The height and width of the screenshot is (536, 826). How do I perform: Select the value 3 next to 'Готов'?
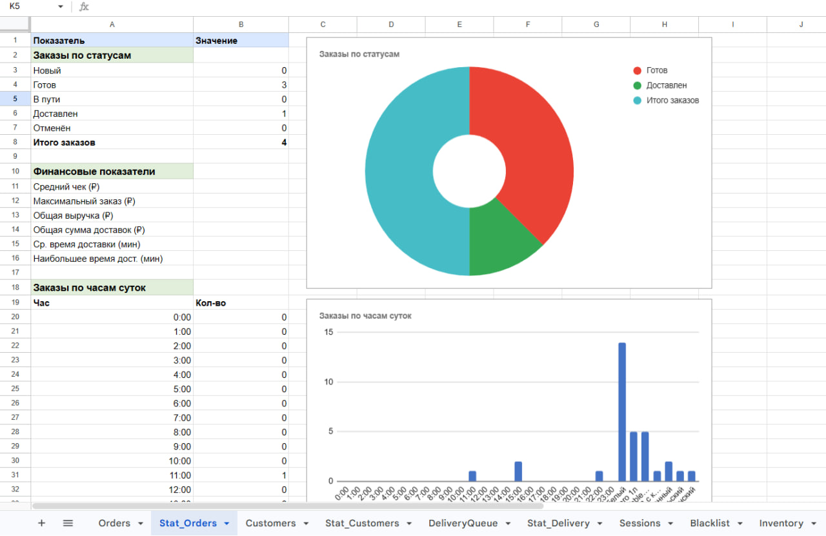point(241,84)
